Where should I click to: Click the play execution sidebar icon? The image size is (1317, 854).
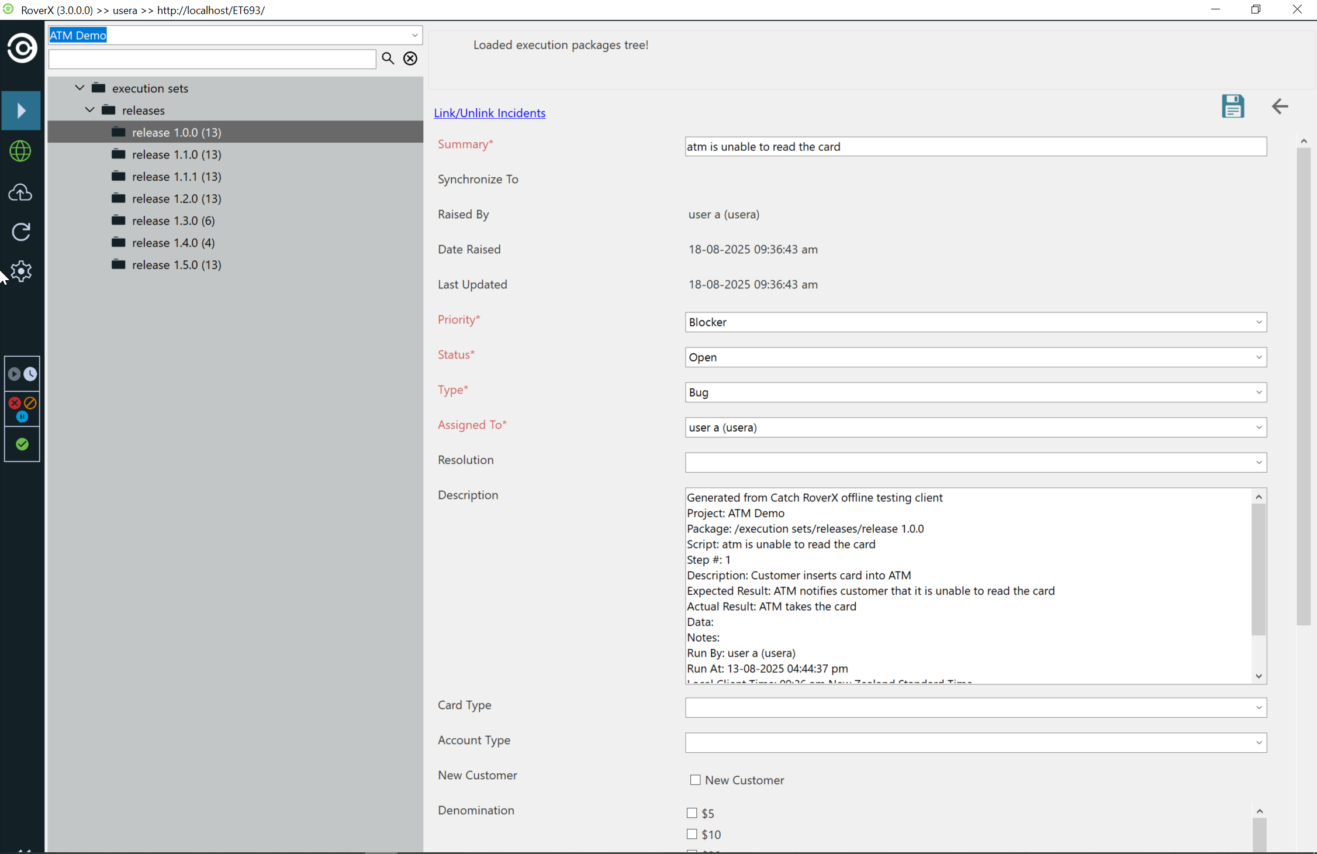tap(22, 111)
